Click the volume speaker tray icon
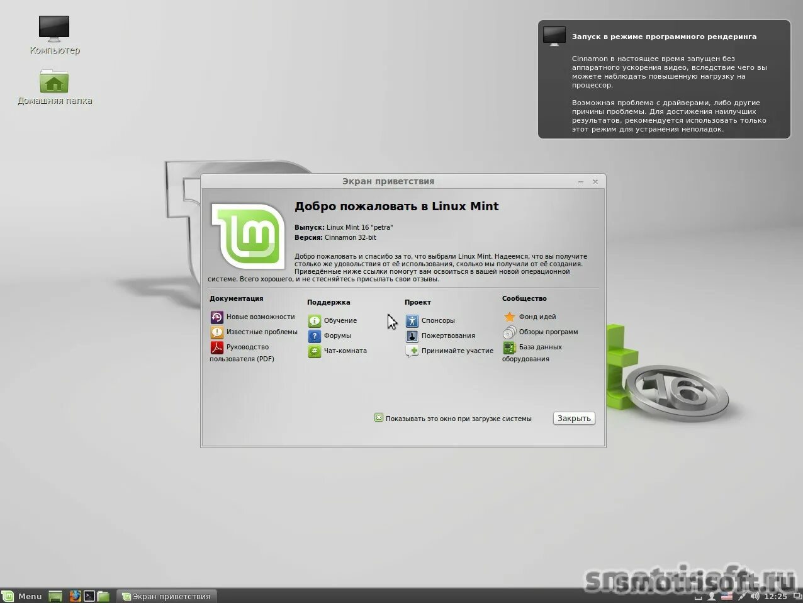The height and width of the screenshot is (603, 803). 755,596
